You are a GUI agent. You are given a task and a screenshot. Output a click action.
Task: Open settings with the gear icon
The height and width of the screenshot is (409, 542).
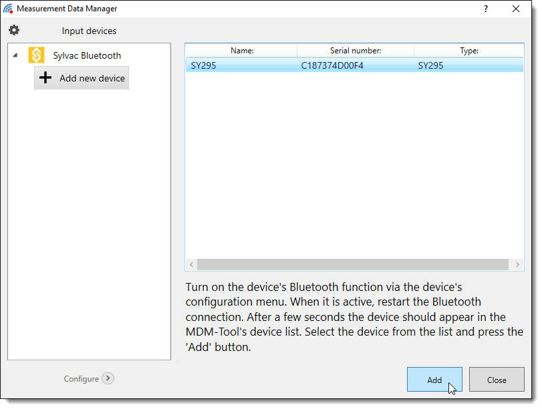14,31
